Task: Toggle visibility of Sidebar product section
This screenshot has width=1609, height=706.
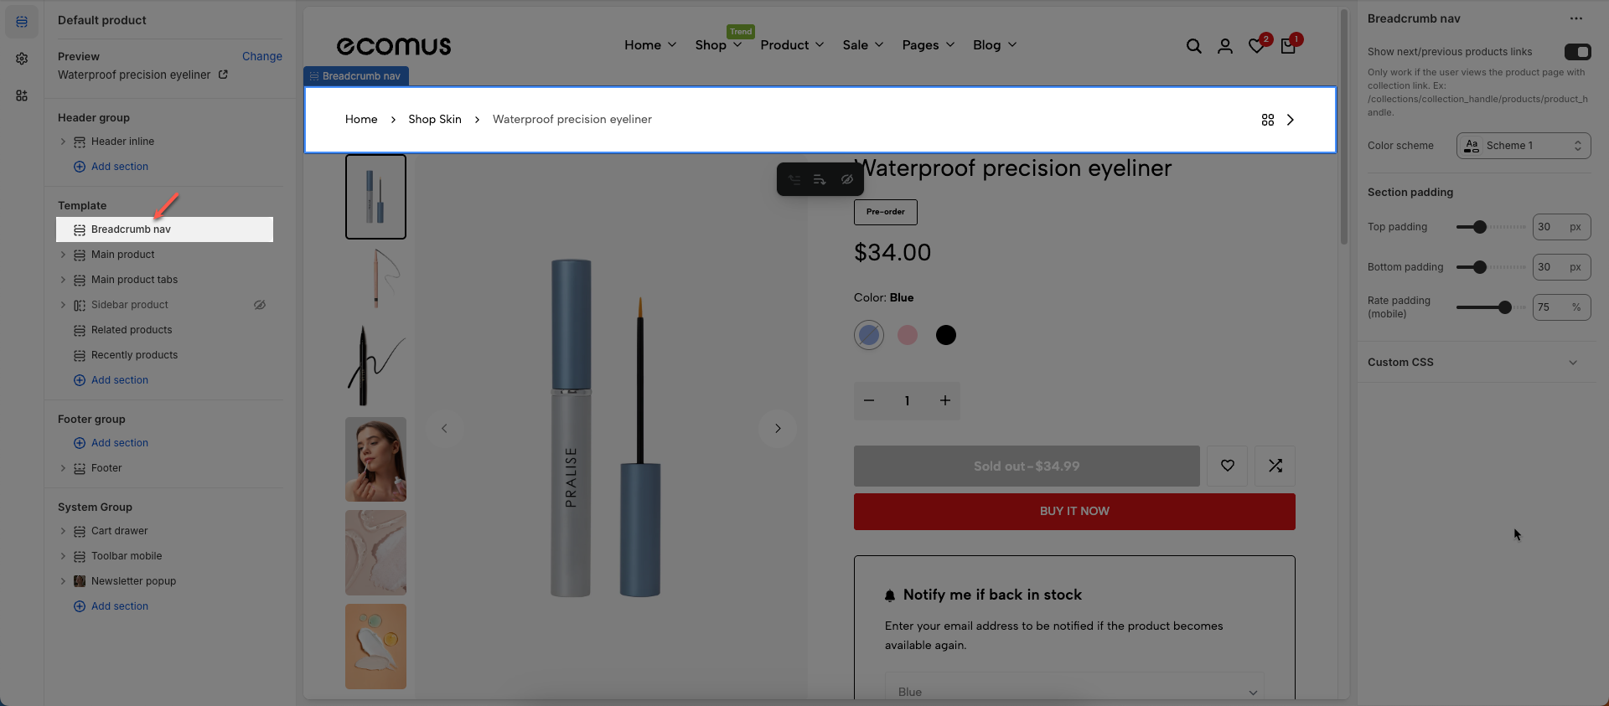Action: 260,305
